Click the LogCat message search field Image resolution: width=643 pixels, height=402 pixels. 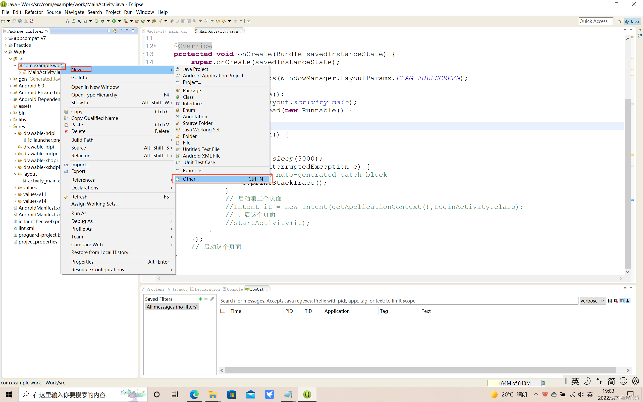(399, 301)
